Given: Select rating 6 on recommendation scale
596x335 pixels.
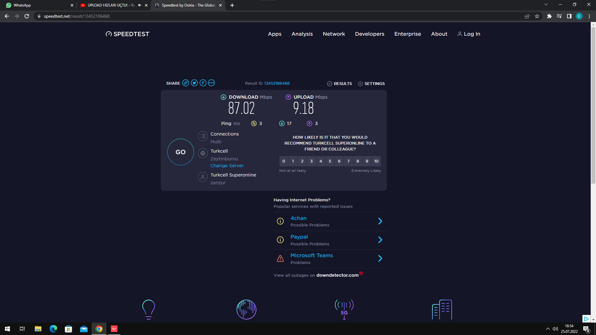Looking at the screenshot, I should click(x=339, y=161).
